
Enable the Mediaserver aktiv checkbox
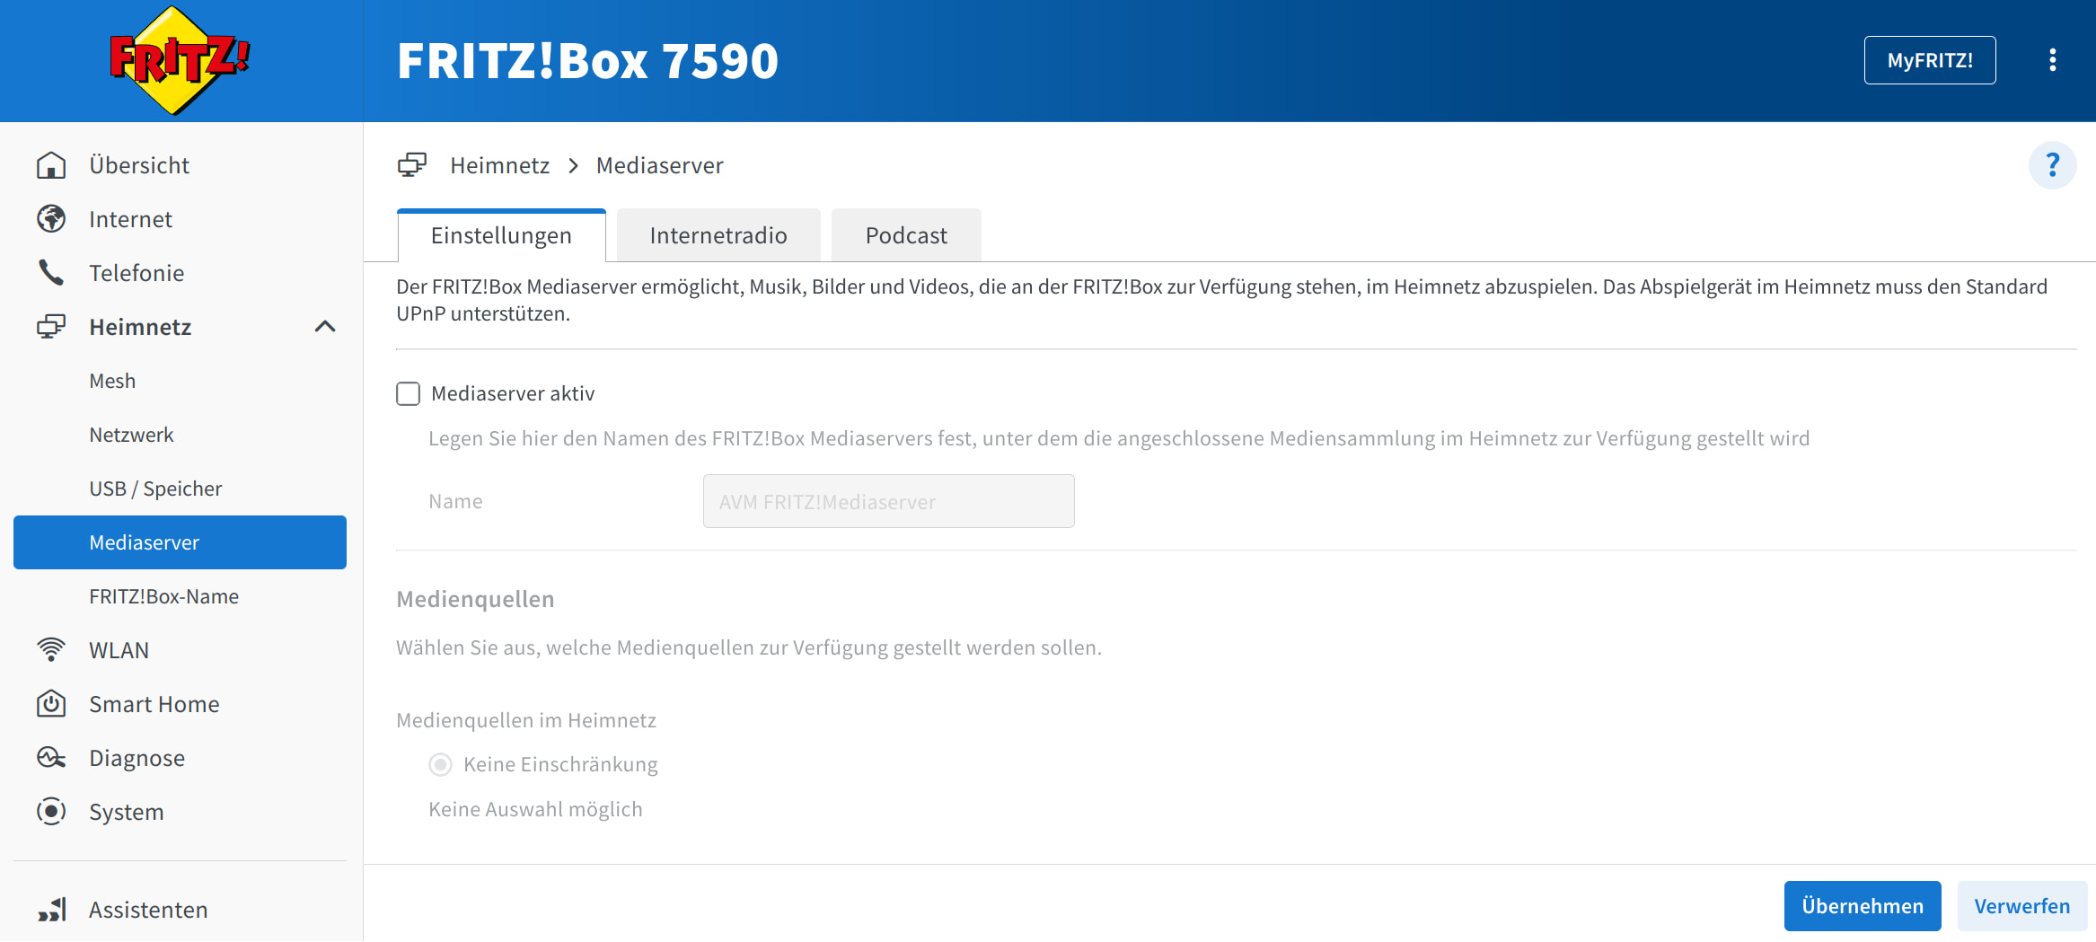click(x=409, y=394)
